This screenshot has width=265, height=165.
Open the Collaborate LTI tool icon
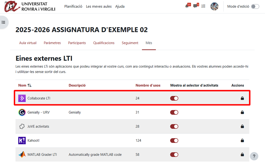[22, 98]
